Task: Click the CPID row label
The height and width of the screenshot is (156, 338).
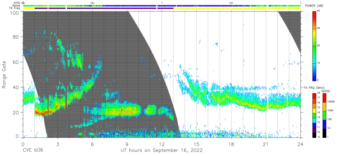Action: click(x=17, y=3)
